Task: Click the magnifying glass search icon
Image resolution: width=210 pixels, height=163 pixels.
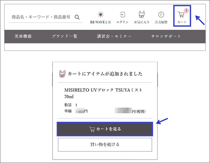Action: pyautogui.click(x=77, y=17)
